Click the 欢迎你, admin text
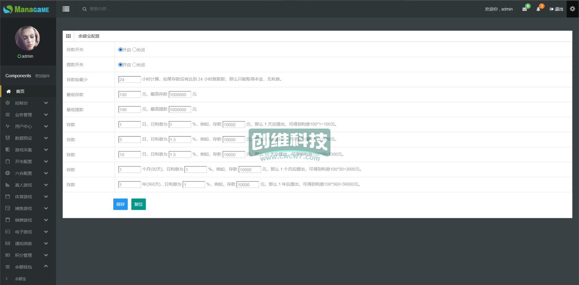The height and width of the screenshot is (285, 579). pyautogui.click(x=499, y=9)
